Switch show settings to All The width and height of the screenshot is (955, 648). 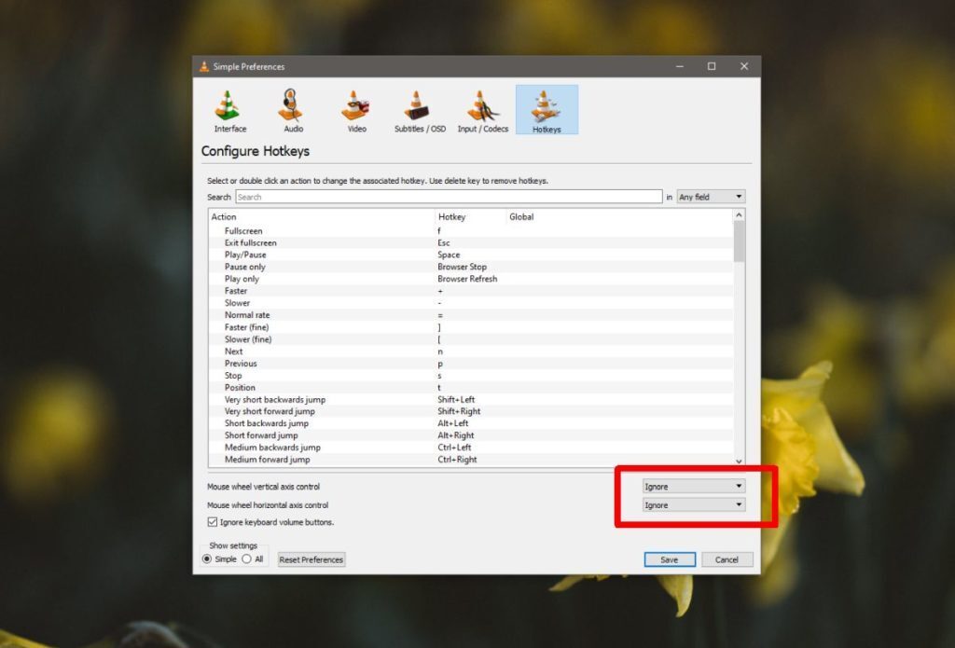pyautogui.click(x=248, y=558)
